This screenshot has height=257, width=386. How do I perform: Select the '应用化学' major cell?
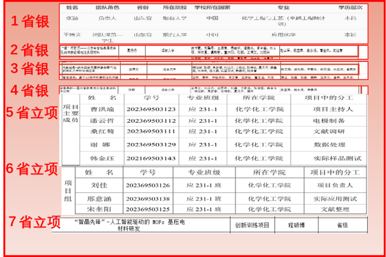tap(283, 35)
